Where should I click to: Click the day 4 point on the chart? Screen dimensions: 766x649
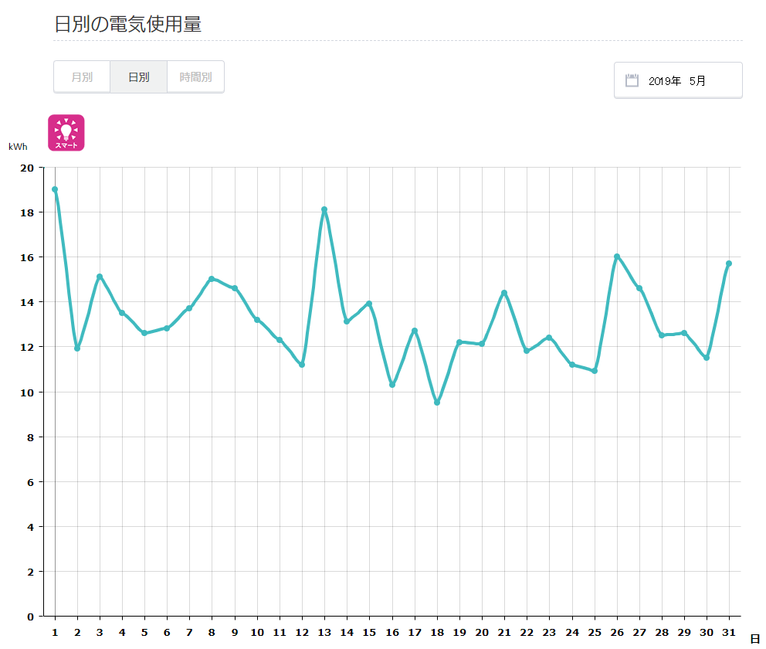tap(122, 313)
